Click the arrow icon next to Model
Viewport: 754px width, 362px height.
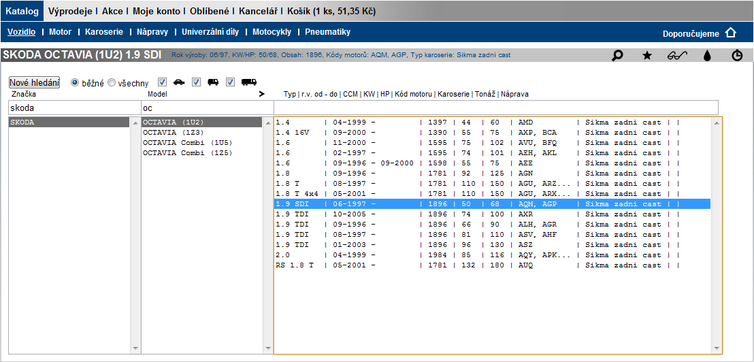261,94
